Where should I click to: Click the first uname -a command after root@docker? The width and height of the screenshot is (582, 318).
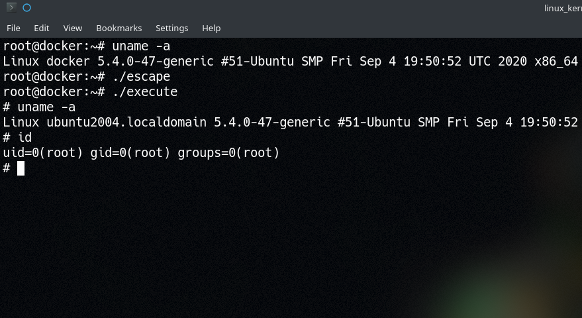pyautogui.click(x=141, y=46)
